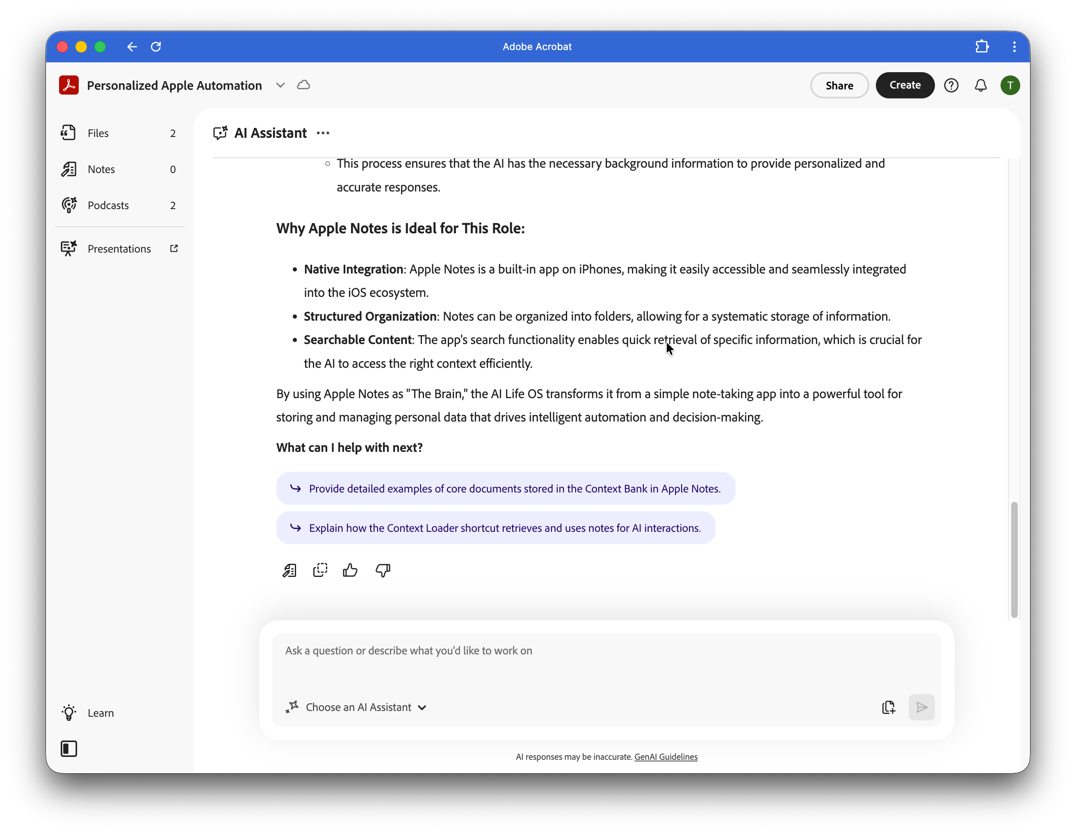Open the AI Assistant more options menu
Viewport: 1076px width, 834px height.
point(323,133)
